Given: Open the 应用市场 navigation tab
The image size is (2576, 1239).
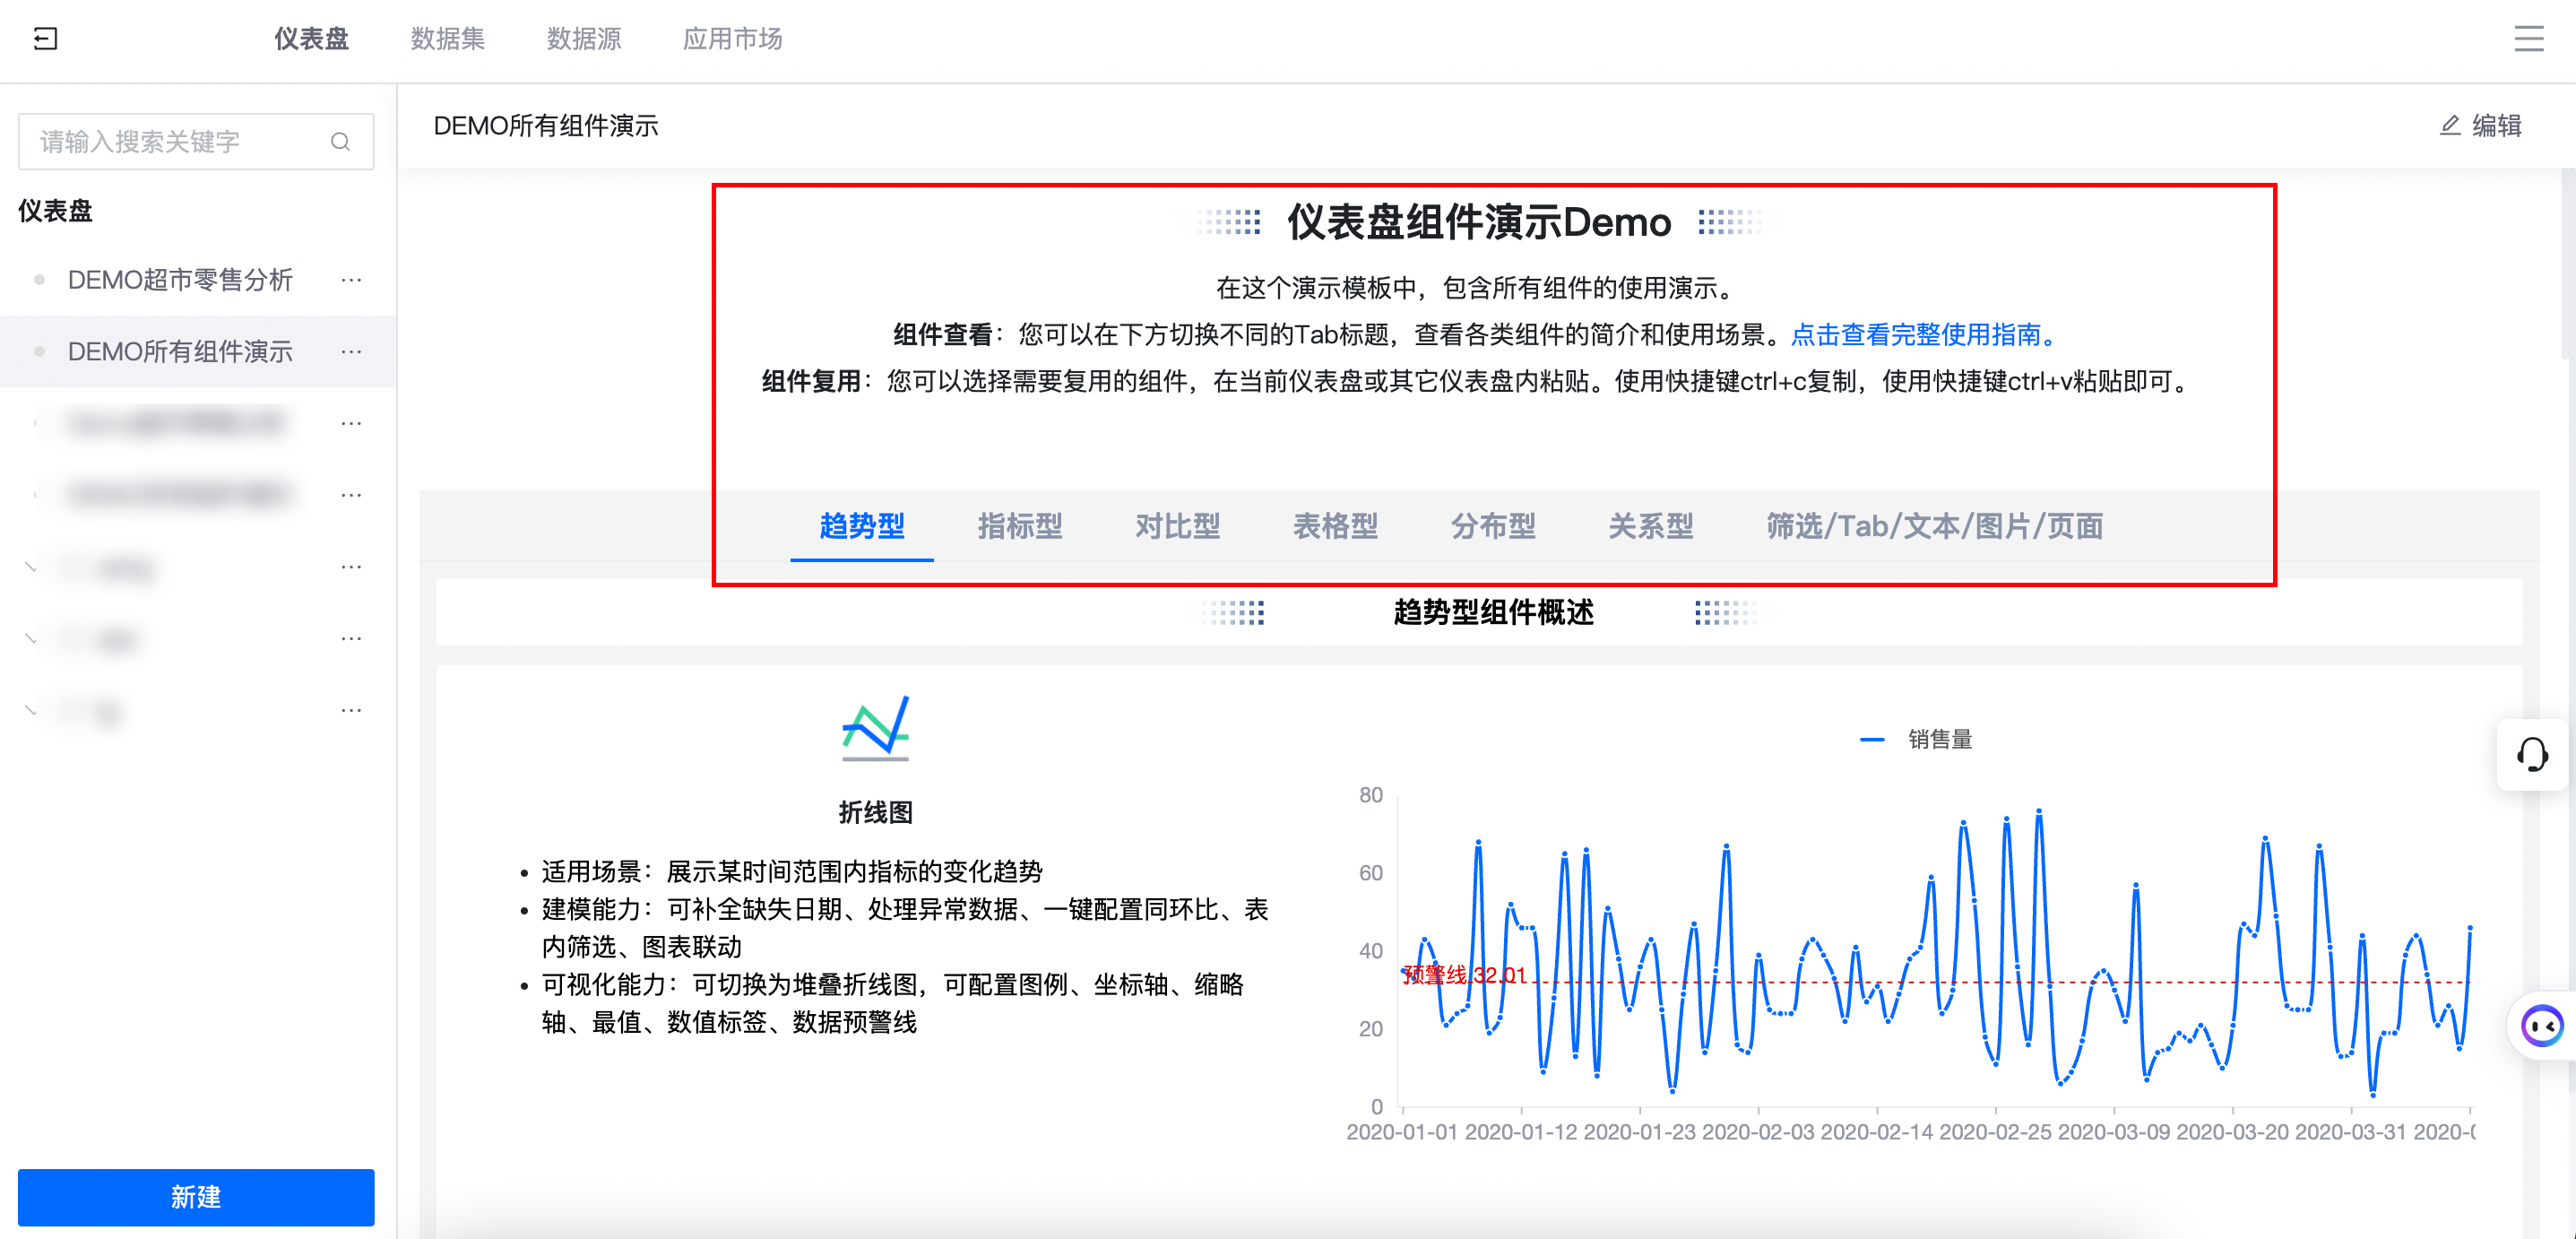Looking at the screenshot, I should (732, 39).
